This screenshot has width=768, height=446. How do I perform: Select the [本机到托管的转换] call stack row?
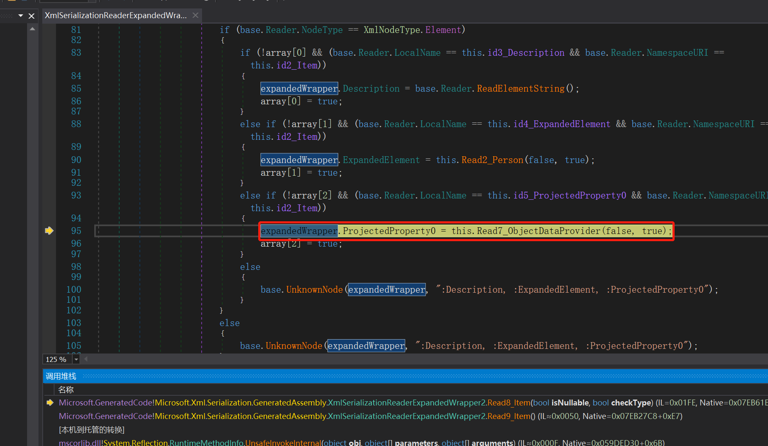(x=91, y=430)
